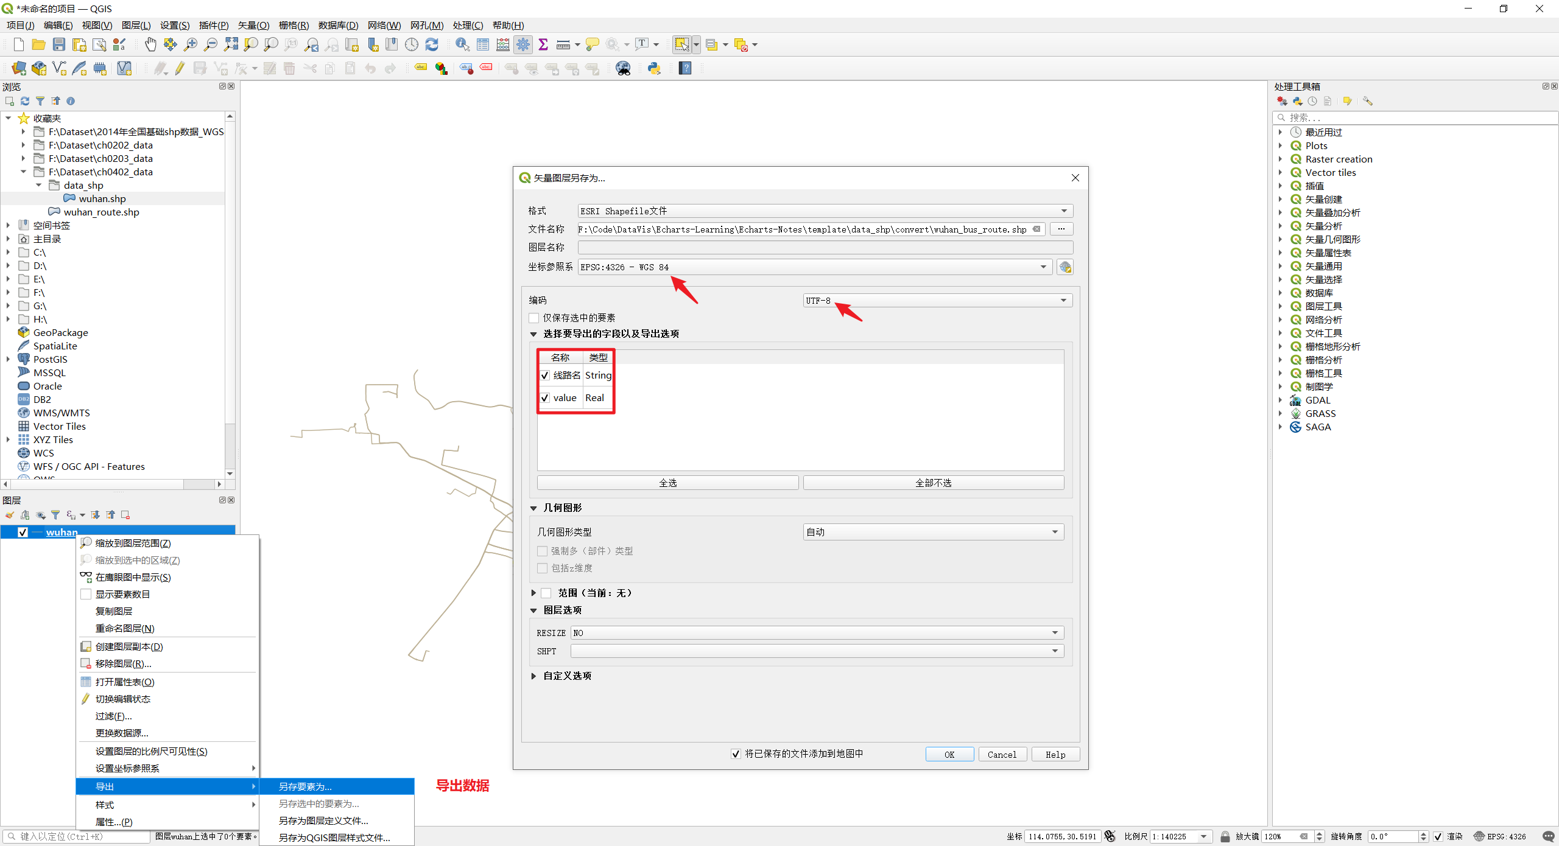Uncheck the value field checkbox
Screen dimensions: 1559x846
click(x=545, y=398)
